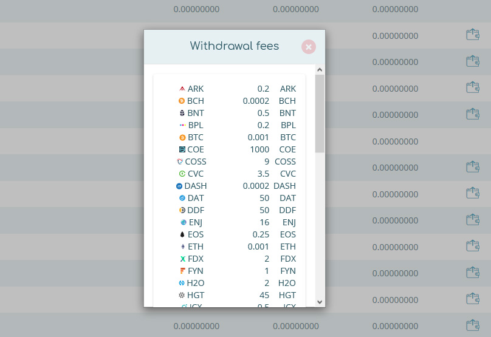The width and height of the screenshot is (491, 337).
Task: Select the 50 fee in DAT row
Action: 264,198
